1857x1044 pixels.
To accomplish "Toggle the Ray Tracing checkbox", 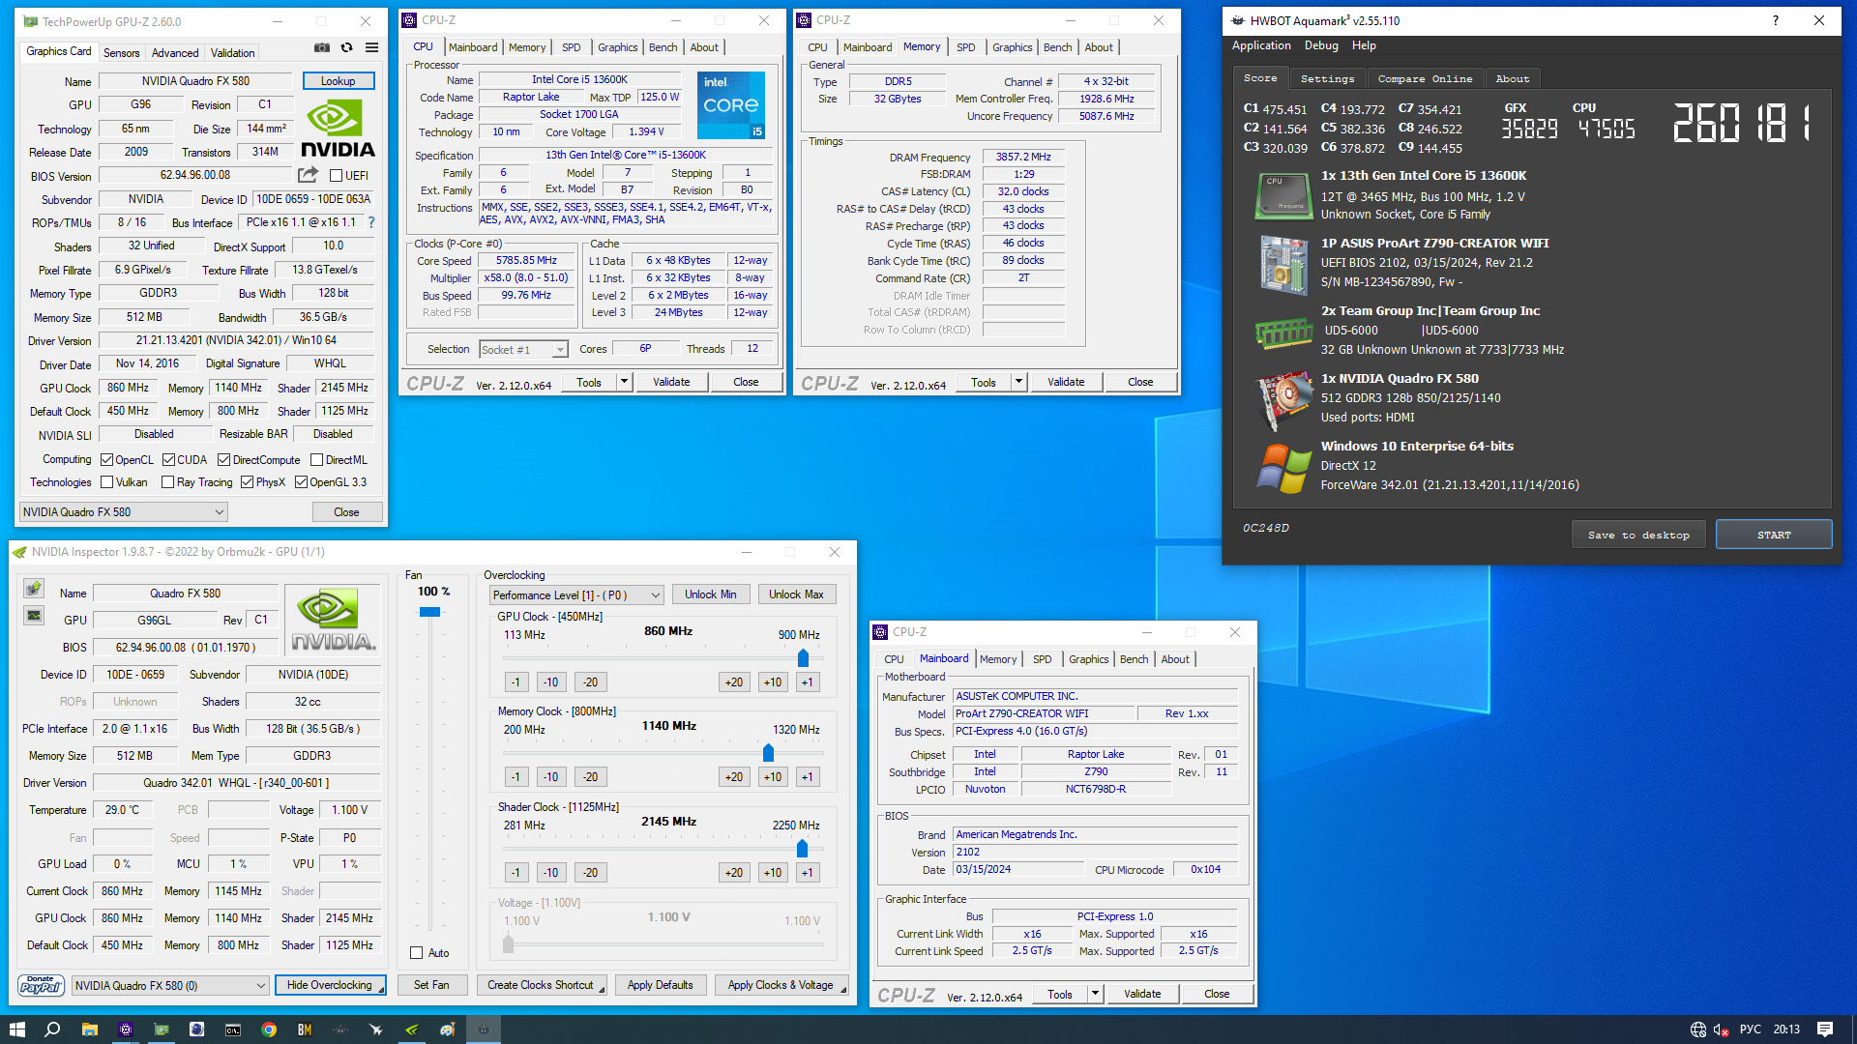I will 168,482.
